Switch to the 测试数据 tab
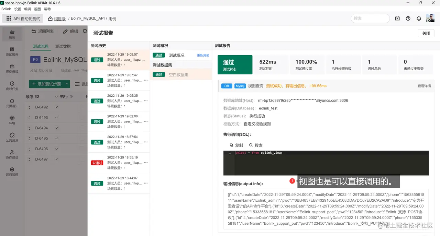This screenshot has width=440, height=236. pyautogui.click(x=63, y=46)
